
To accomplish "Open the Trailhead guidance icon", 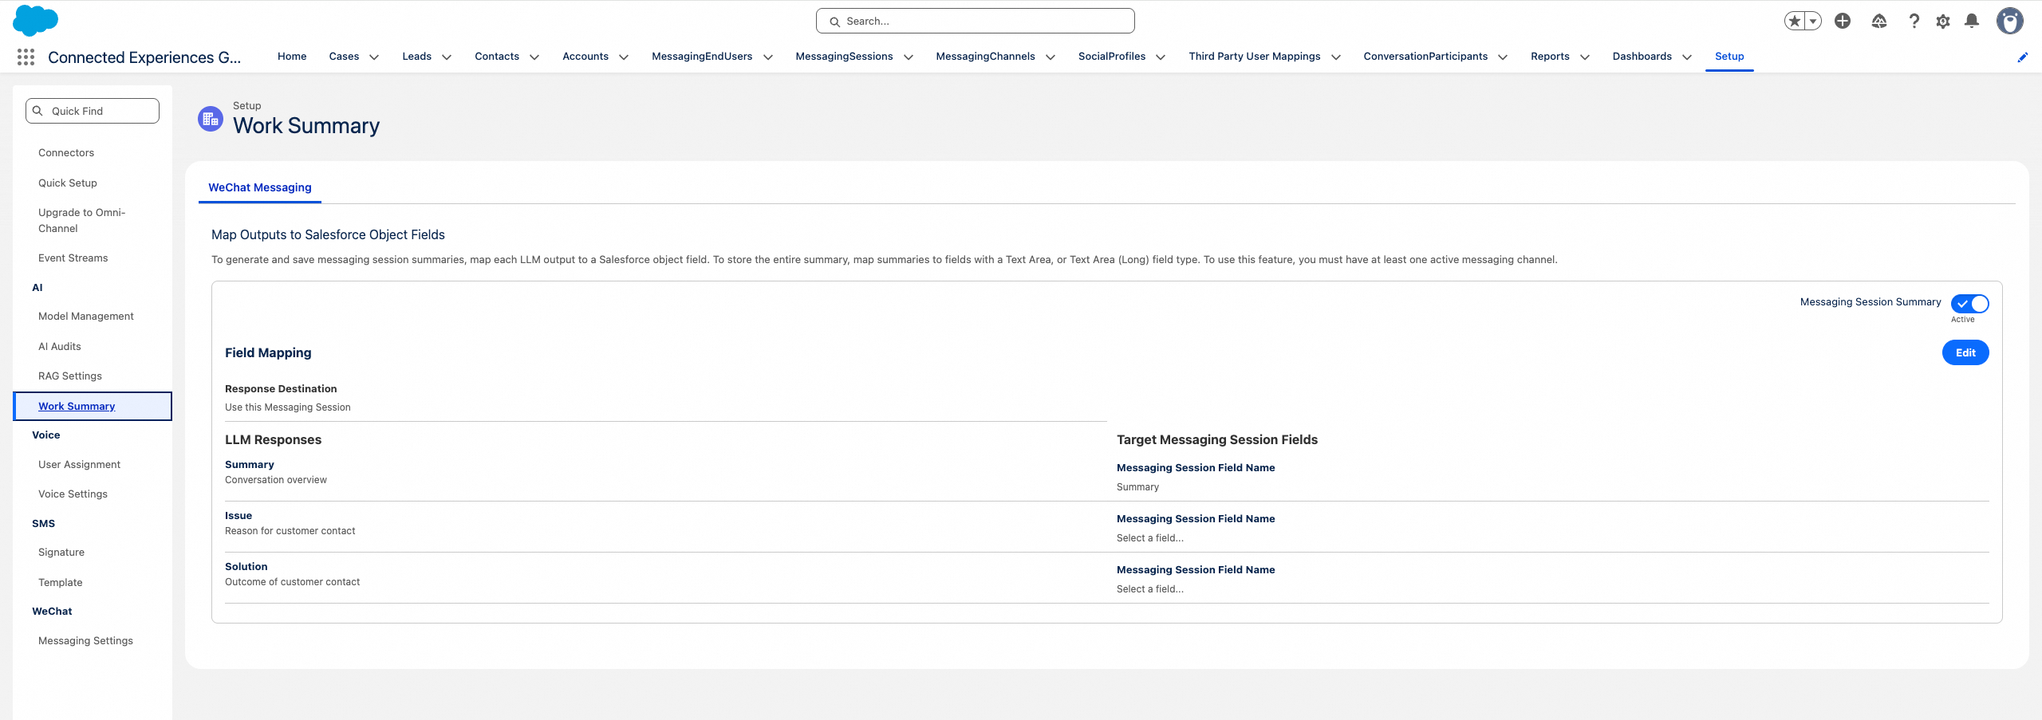I will [x=1879, y=22].
